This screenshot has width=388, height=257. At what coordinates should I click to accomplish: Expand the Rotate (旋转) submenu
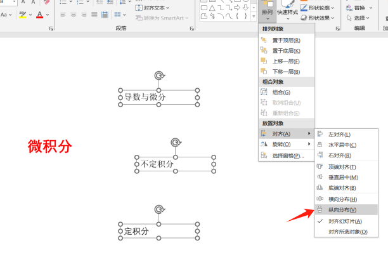pyautogui.click(x=287, y=144)
